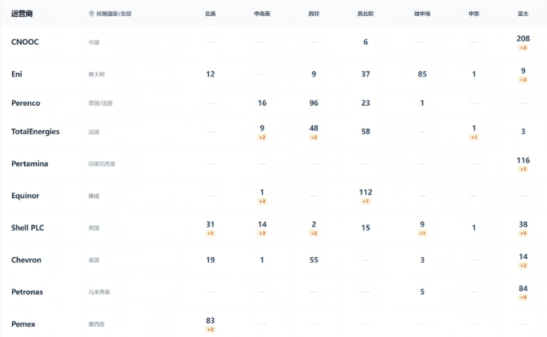Click the +9 badge under Petronas's 84
The height and width of the screenshot is (337, 547).
coord(523,298)
